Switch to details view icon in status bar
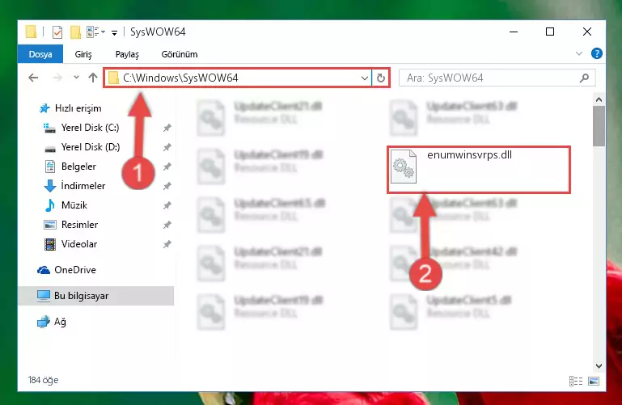Image resolution: width=622 pixels, height=405 pixels. coord(576,382)
